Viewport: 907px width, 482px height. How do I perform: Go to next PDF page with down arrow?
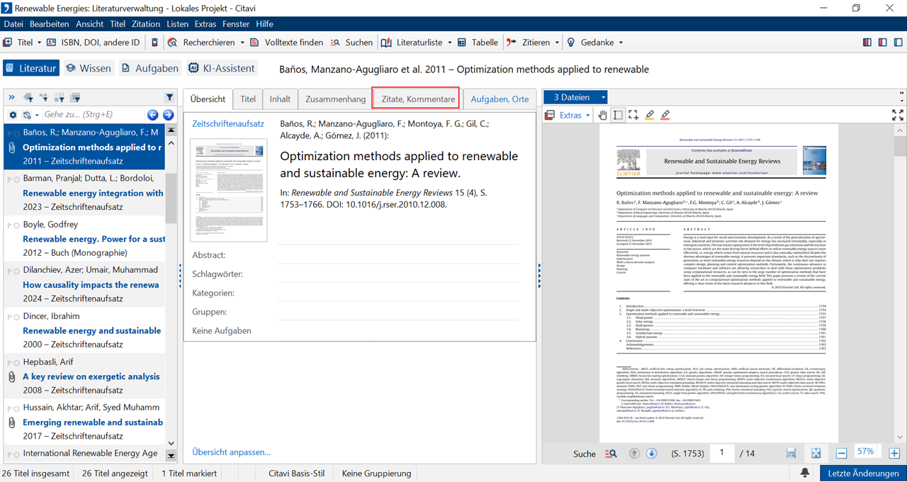651,453
